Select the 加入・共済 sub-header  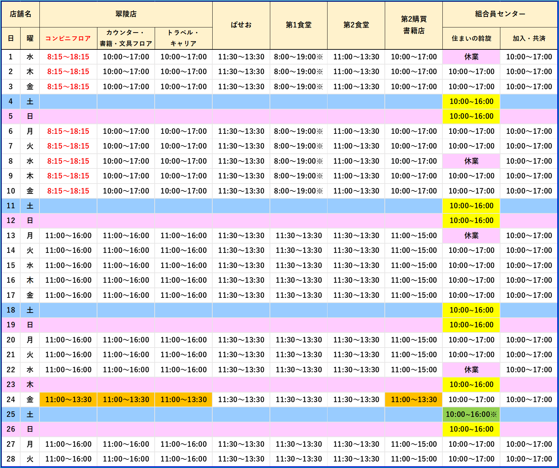click(x=529, y=38)
